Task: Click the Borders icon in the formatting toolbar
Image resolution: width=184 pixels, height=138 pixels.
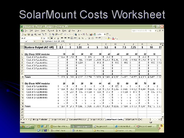Action: [x=103, y=38]
